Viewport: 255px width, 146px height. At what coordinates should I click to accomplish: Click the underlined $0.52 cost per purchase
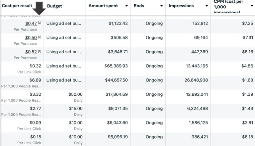(31, 52)
